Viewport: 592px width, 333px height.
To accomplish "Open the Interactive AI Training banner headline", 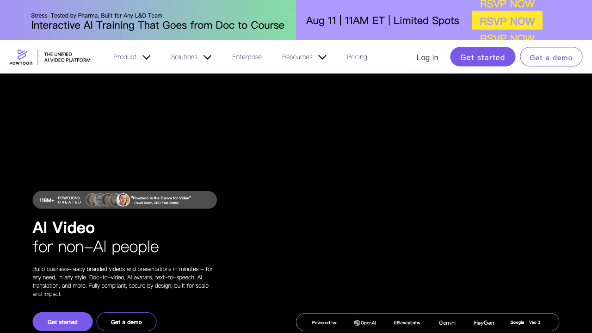I will pos(158,25).
